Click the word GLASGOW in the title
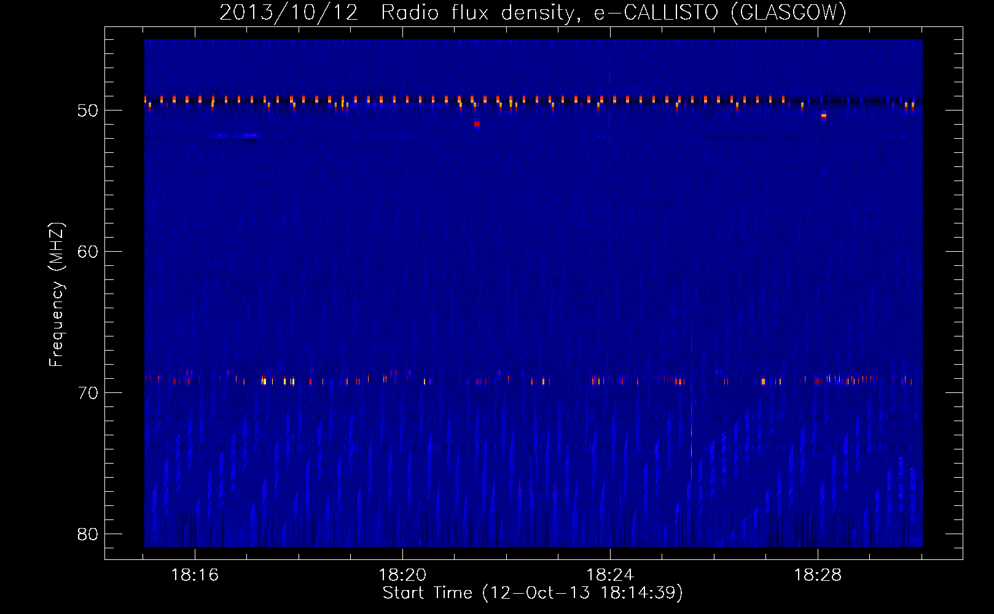Image resolution: width=994 pixels, height=614 pixels. click(x=789, y=13)
